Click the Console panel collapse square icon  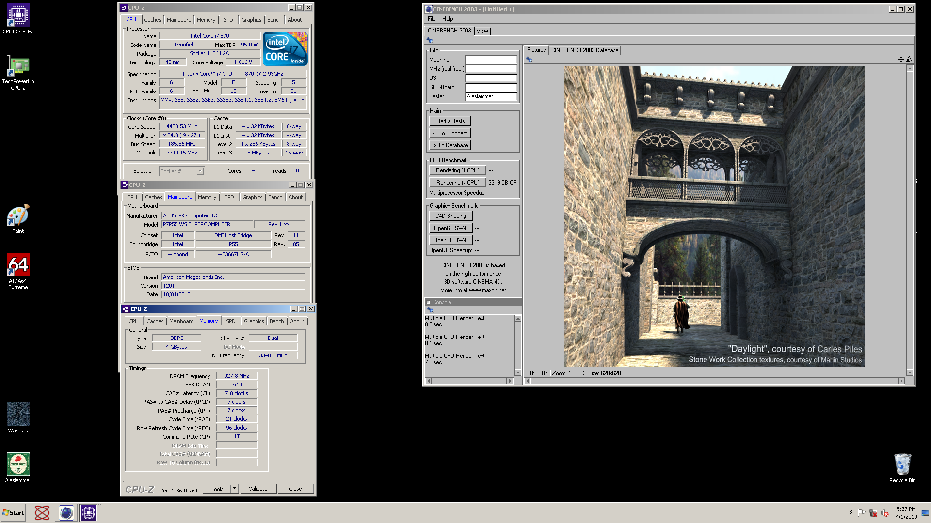click(x=428, y=302)
